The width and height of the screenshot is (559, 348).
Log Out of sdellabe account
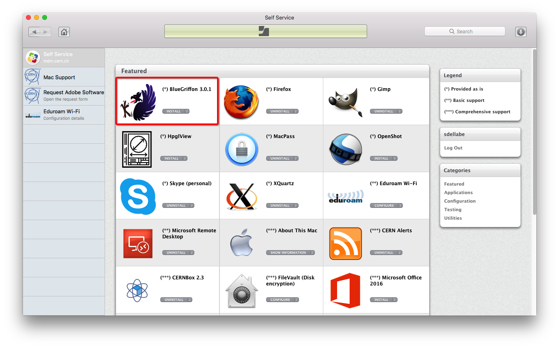point(453,148)
